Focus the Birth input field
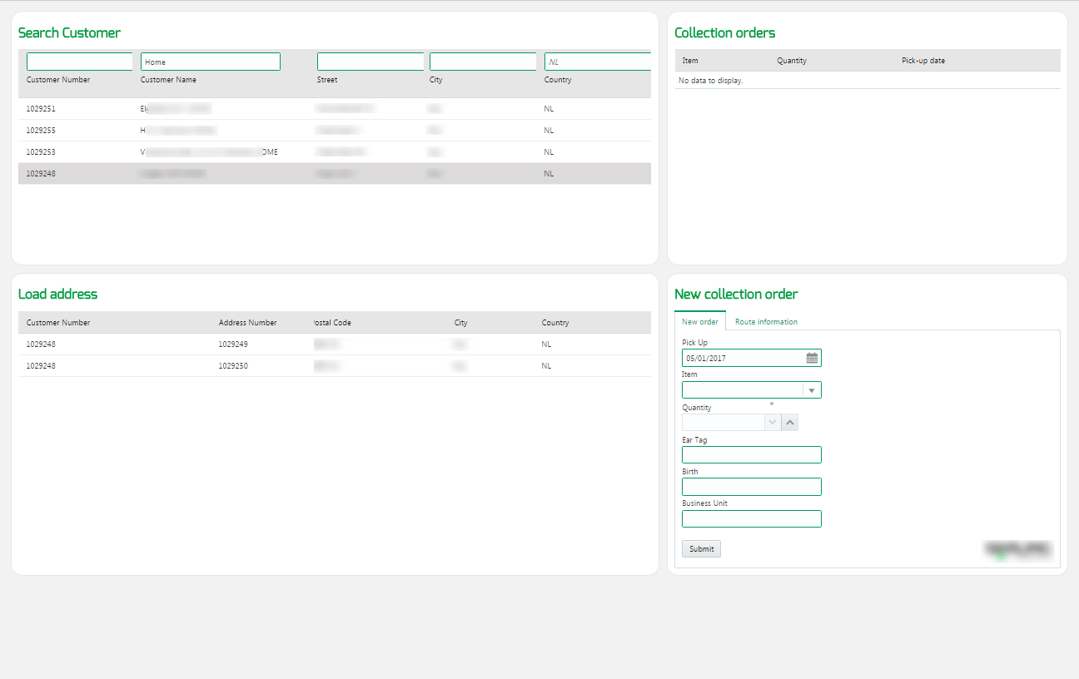Image resolution: width=1079 pixels, height=679 pixels. point(752,487)
